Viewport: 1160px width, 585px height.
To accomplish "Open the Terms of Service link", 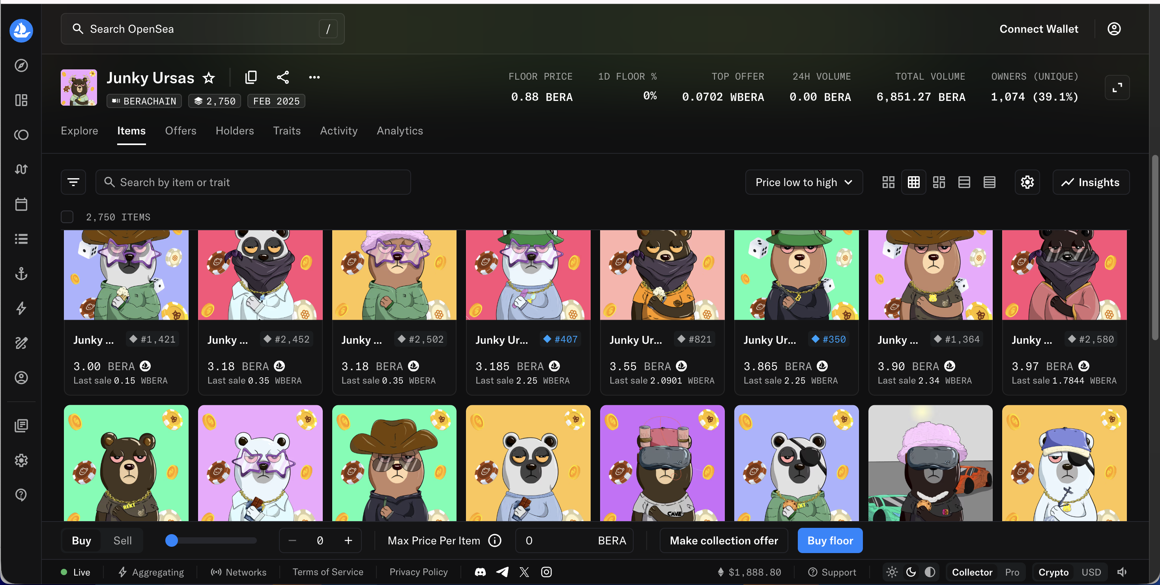I will tap(328, 572).
